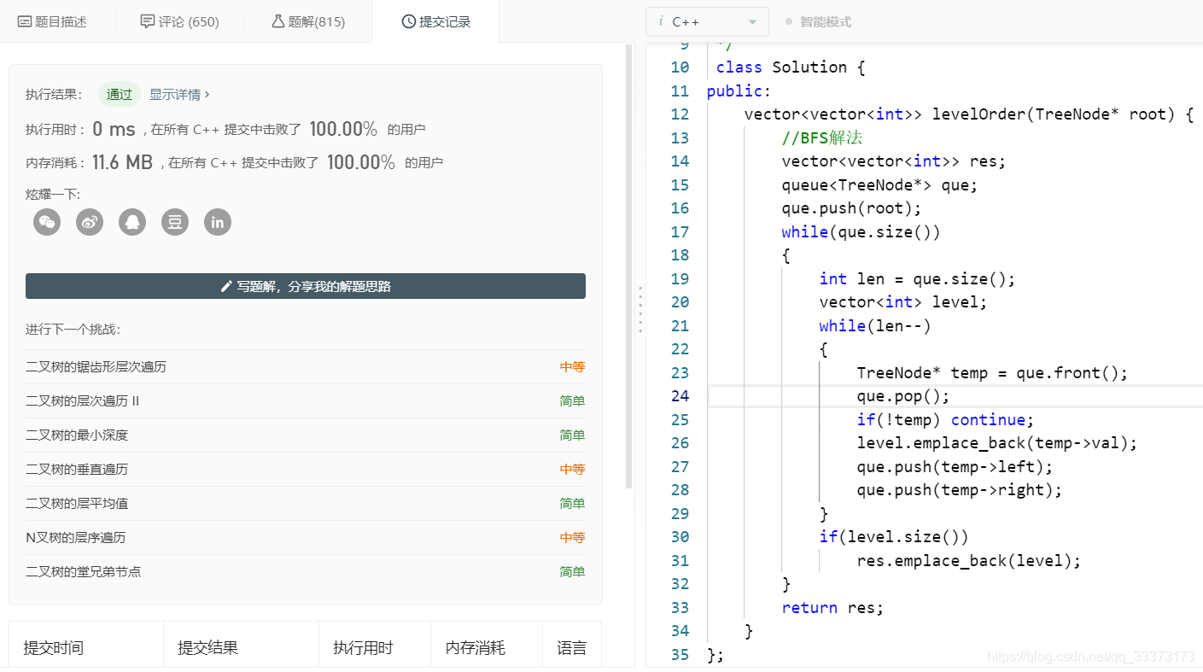Open the 评论 (650) tab
The height and width of the screenshot is (672, 1203).
pos(179,21)
